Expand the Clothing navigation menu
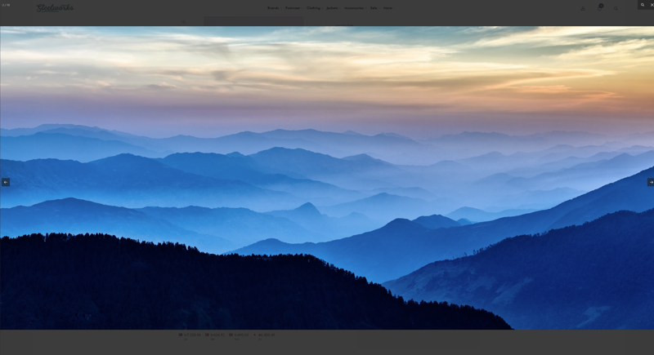Viewport: 654px width, 355px height. tap(313, 8)
